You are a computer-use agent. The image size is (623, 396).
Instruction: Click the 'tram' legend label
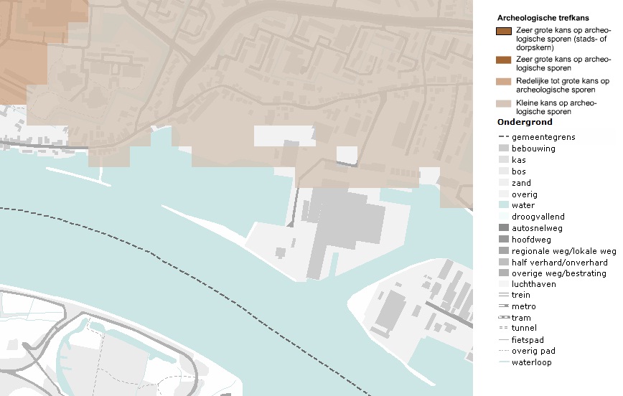[x=521, y=318]
